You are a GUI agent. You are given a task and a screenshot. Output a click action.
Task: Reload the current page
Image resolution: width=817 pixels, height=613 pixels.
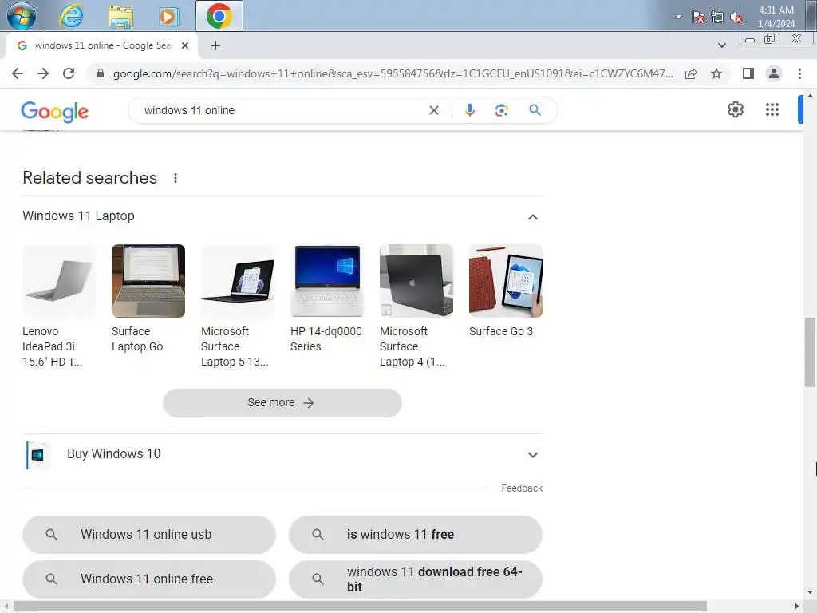69,73
